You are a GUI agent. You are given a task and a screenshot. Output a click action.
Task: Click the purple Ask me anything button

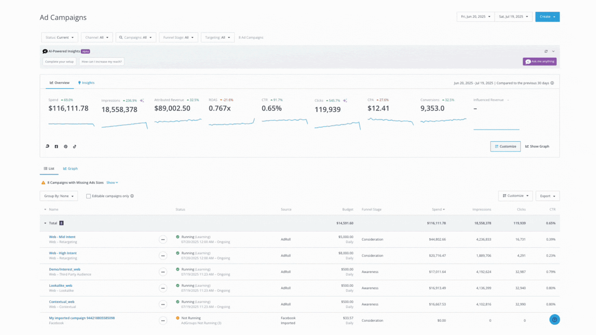(539, 62)
